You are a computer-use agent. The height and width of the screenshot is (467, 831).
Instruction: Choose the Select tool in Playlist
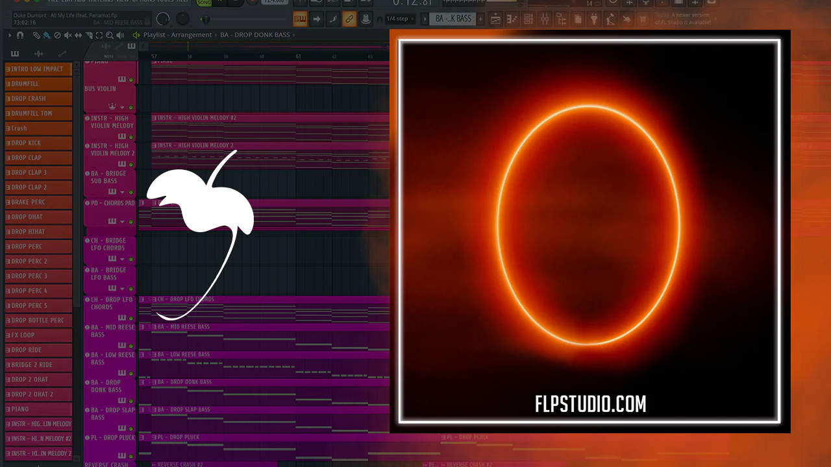coord(99,35)
